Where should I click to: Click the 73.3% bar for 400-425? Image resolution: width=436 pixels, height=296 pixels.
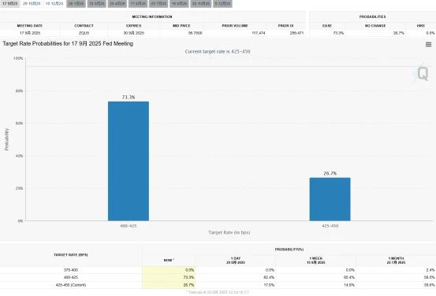tap(129, 161)
